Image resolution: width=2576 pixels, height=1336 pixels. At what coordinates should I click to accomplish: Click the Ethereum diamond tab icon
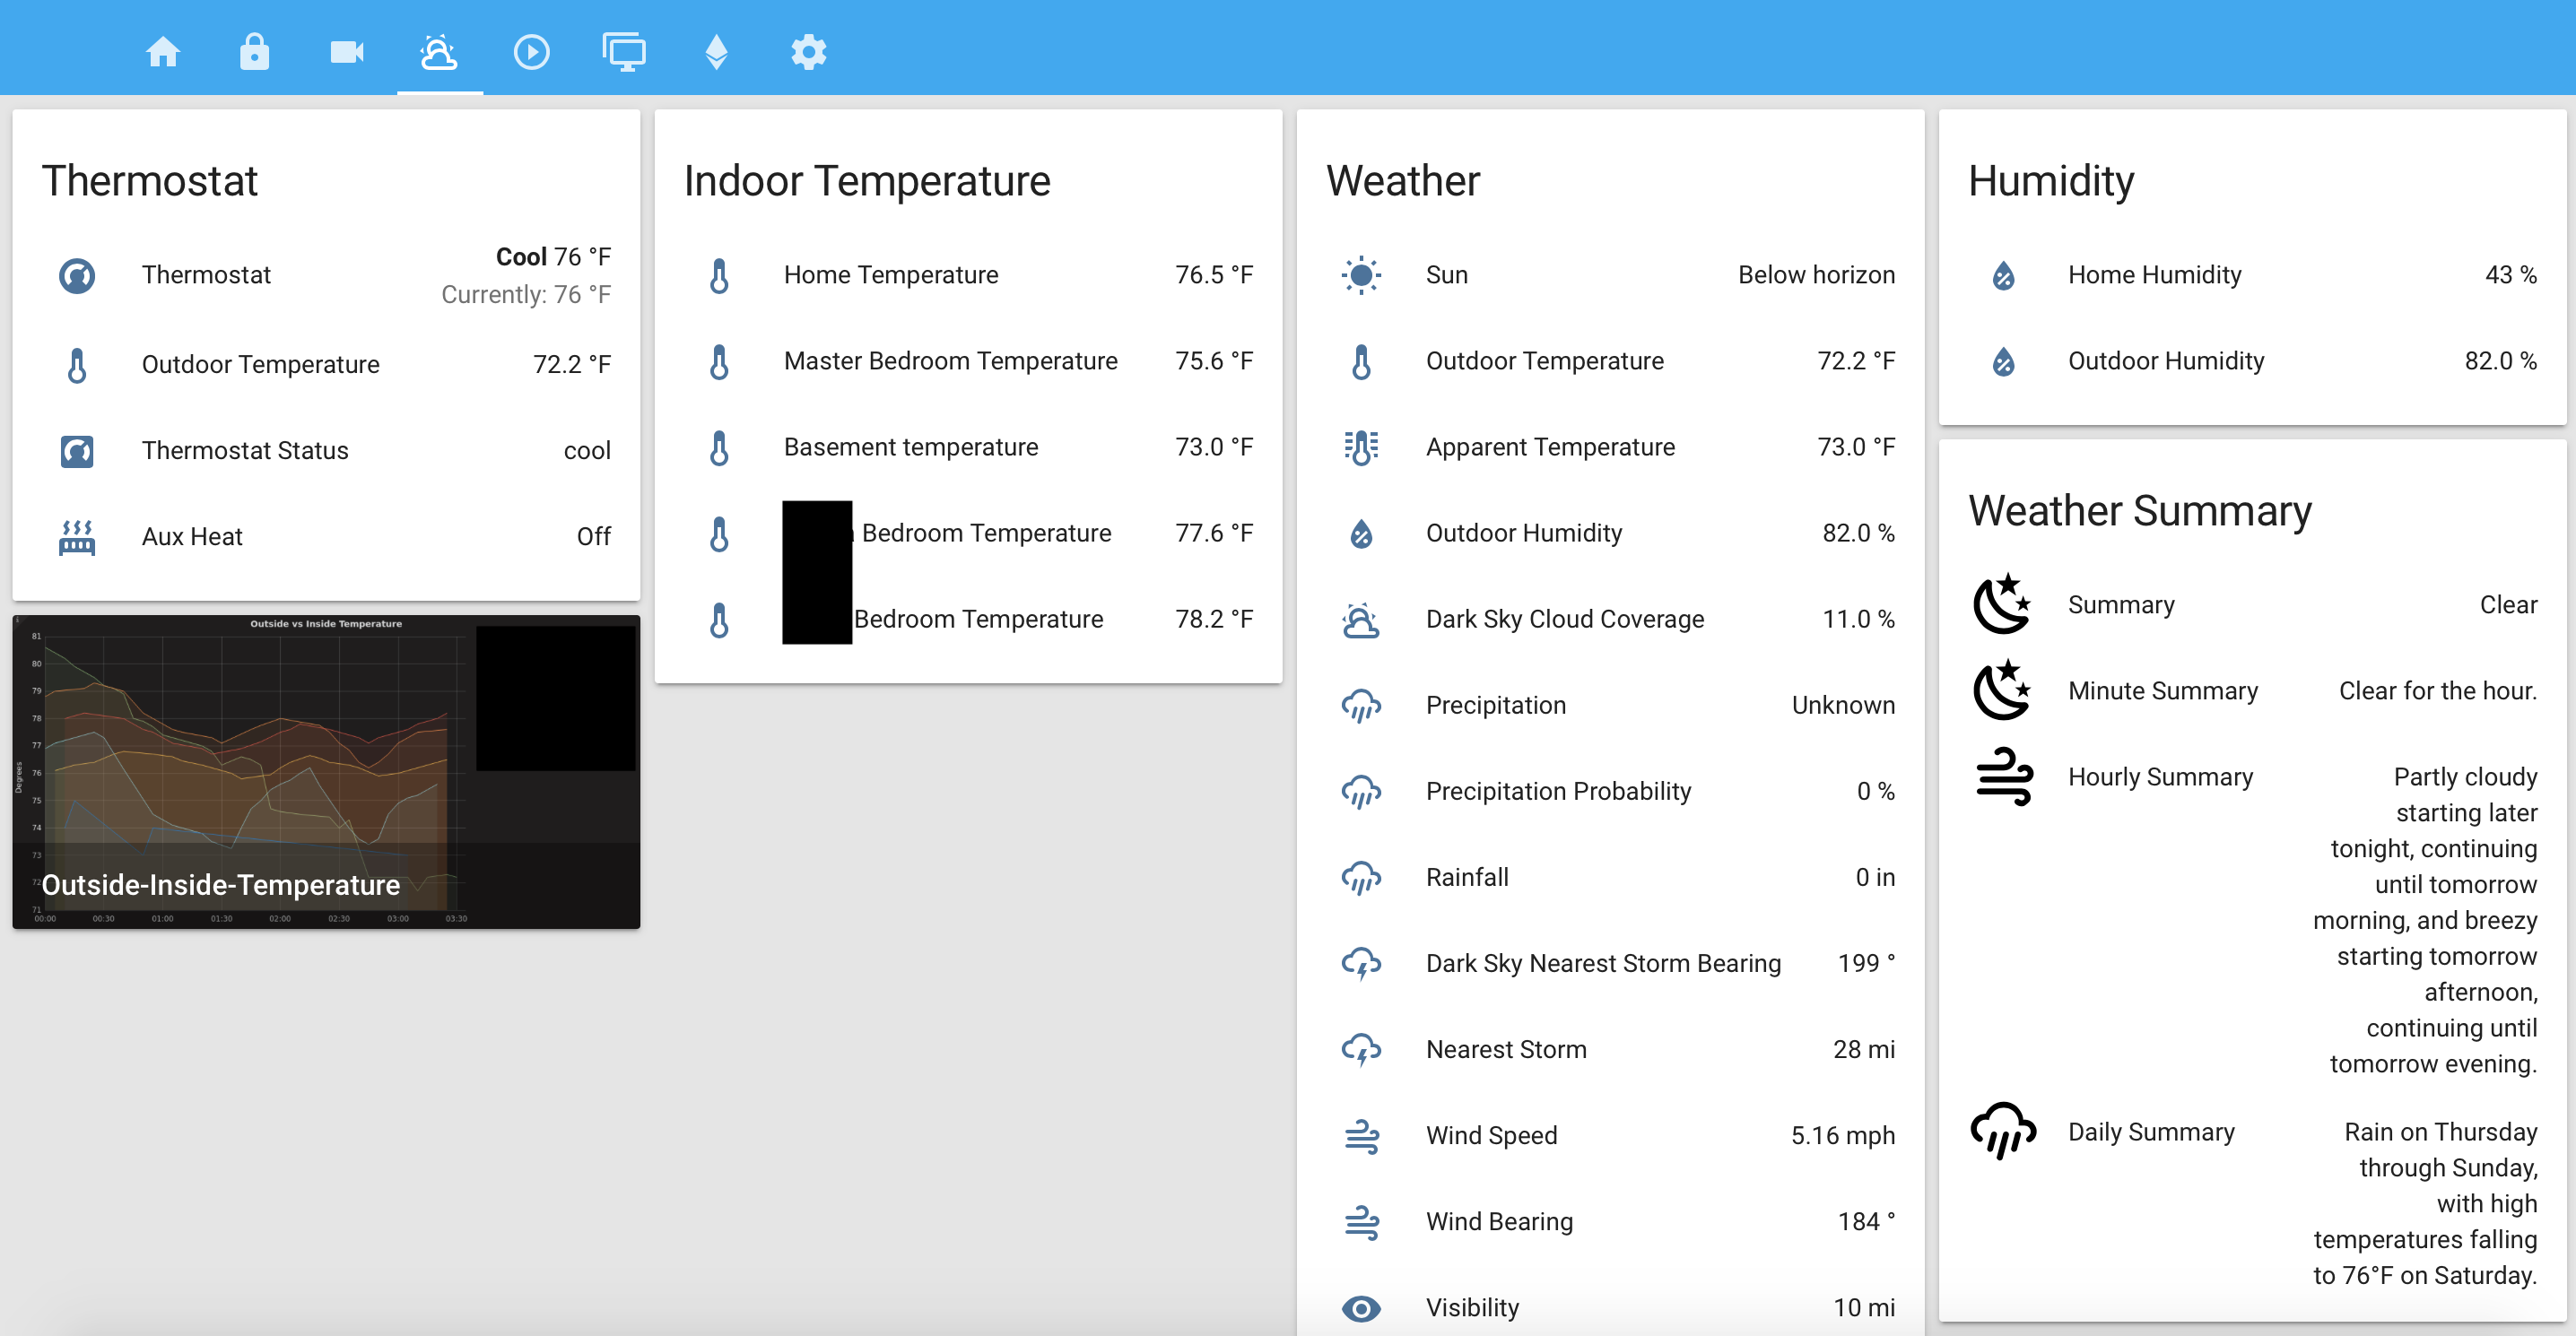point(716,52)
